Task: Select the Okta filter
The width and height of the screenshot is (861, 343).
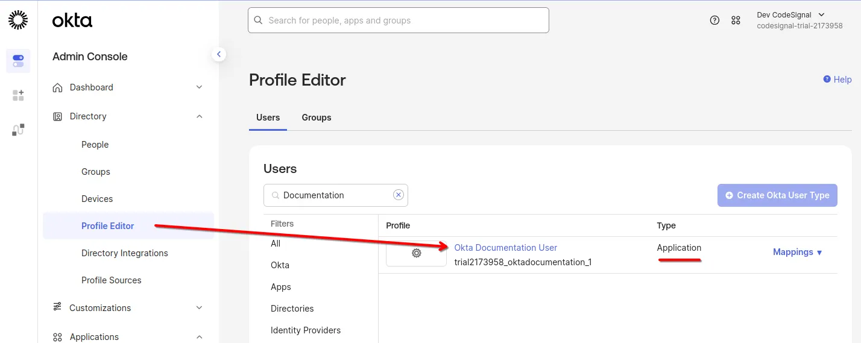Action: point(280,265)
